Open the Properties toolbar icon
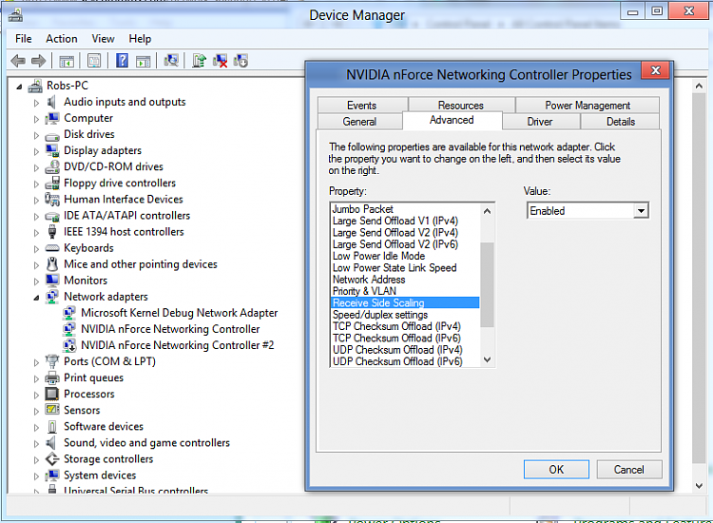The image size is (713, 523). coord(94,61)
